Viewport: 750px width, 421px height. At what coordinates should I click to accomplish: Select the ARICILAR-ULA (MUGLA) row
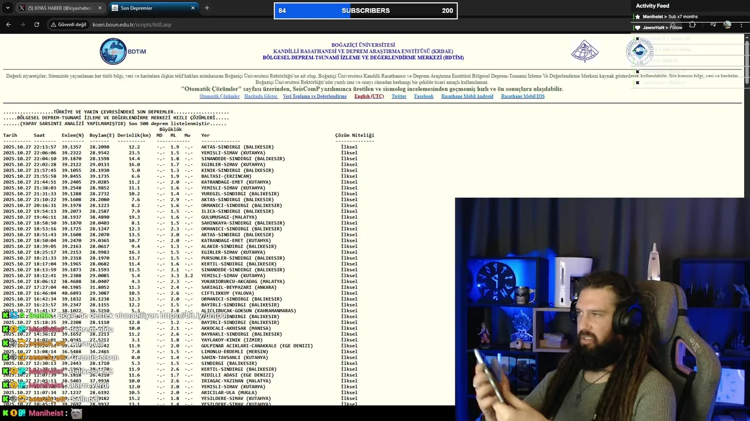(x=180, y=392)
